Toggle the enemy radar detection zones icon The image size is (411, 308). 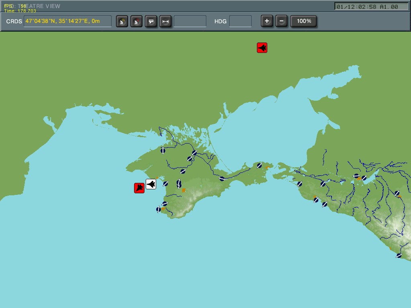[x=136, y=21]
